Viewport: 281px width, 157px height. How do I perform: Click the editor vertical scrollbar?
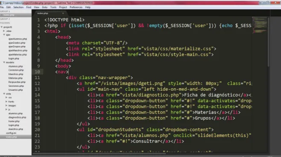pyautogui.click(x=269, y=42)
